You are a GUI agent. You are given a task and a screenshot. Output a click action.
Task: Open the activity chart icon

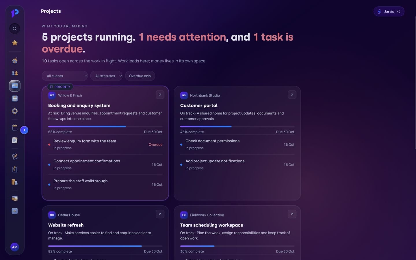tap(15, 211)
